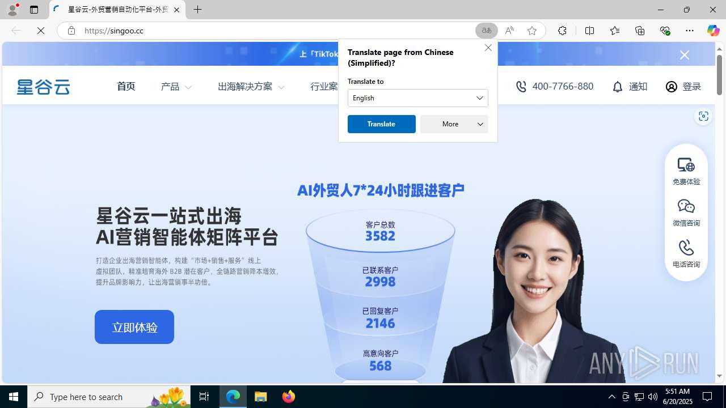The width and height of the screenshot is (726, 408).
Task: Click the address bar URL field
Action: 275,31
